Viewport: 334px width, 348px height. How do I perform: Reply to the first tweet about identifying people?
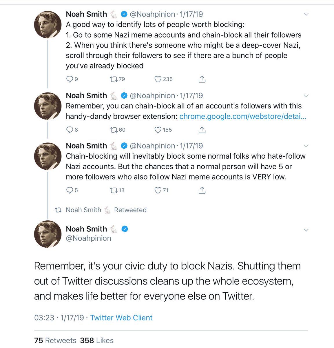pyautogui.click(x=70, y=79)
